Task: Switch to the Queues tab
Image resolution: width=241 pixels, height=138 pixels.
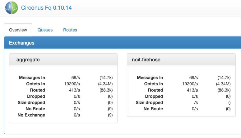Action: (x=45, y=30)
